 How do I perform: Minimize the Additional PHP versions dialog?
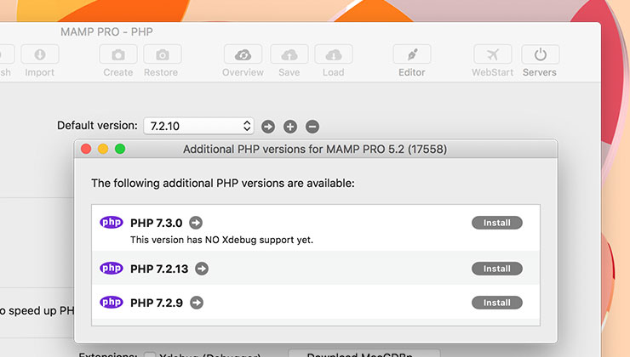103,149
